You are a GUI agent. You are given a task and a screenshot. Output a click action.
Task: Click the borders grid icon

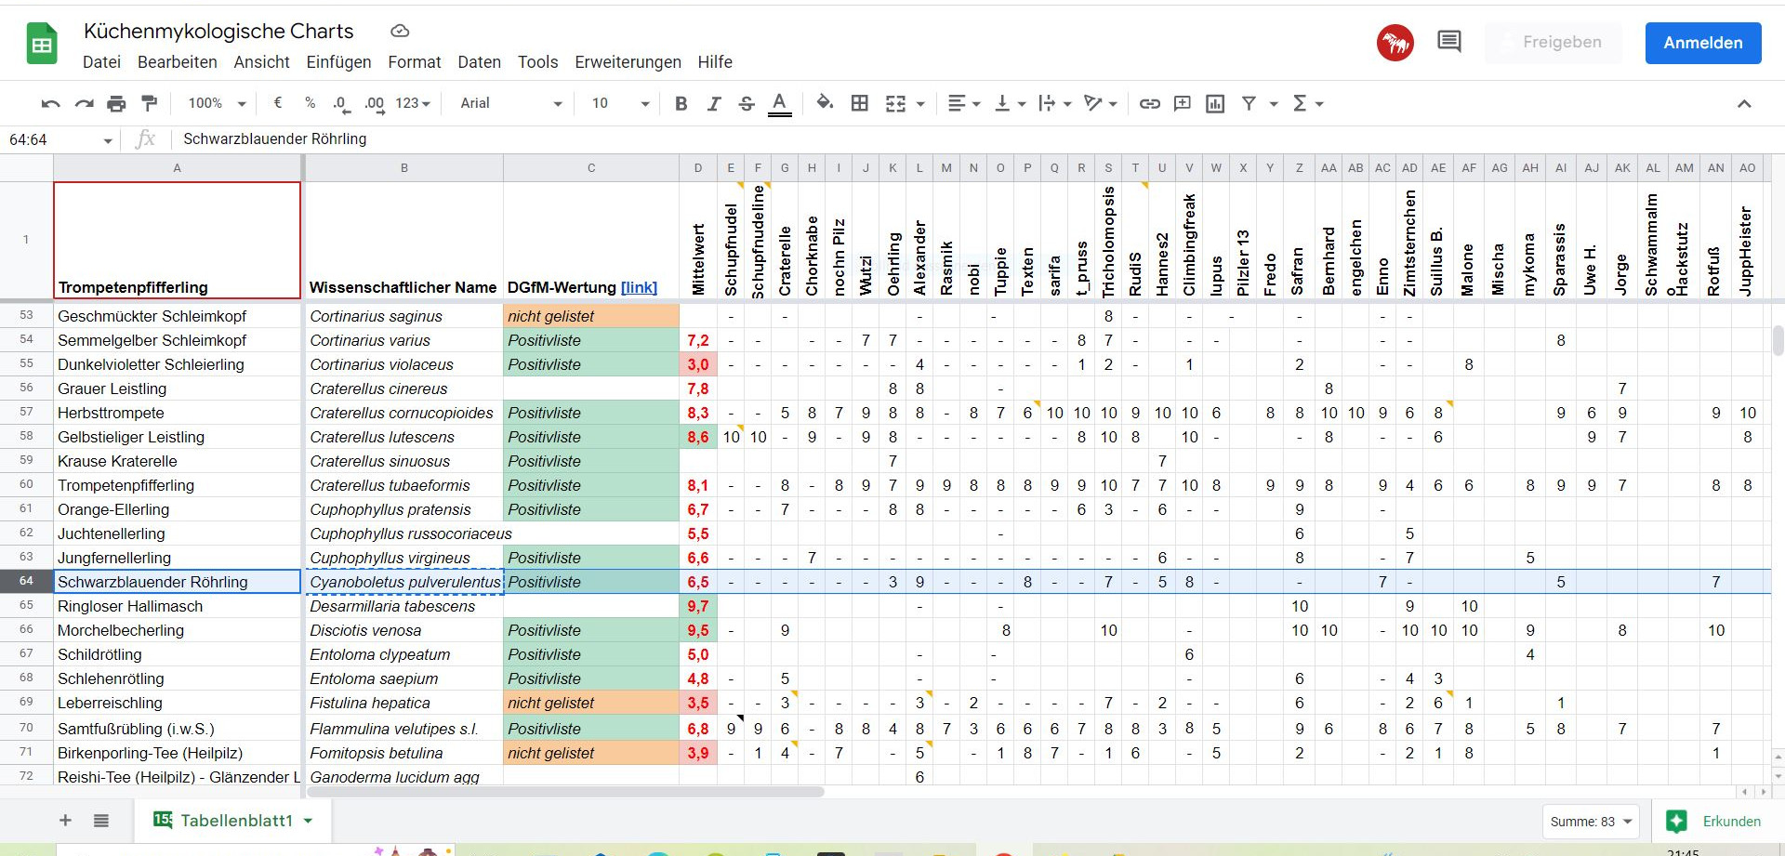(x=860, y=103)
